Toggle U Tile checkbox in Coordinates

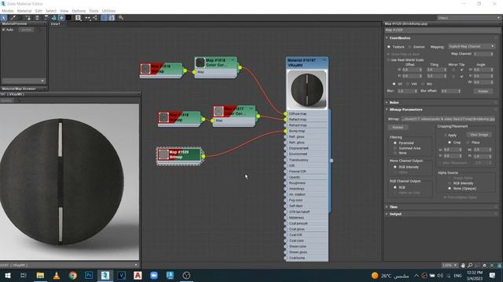pyautogui.click(x=461, y=70)
